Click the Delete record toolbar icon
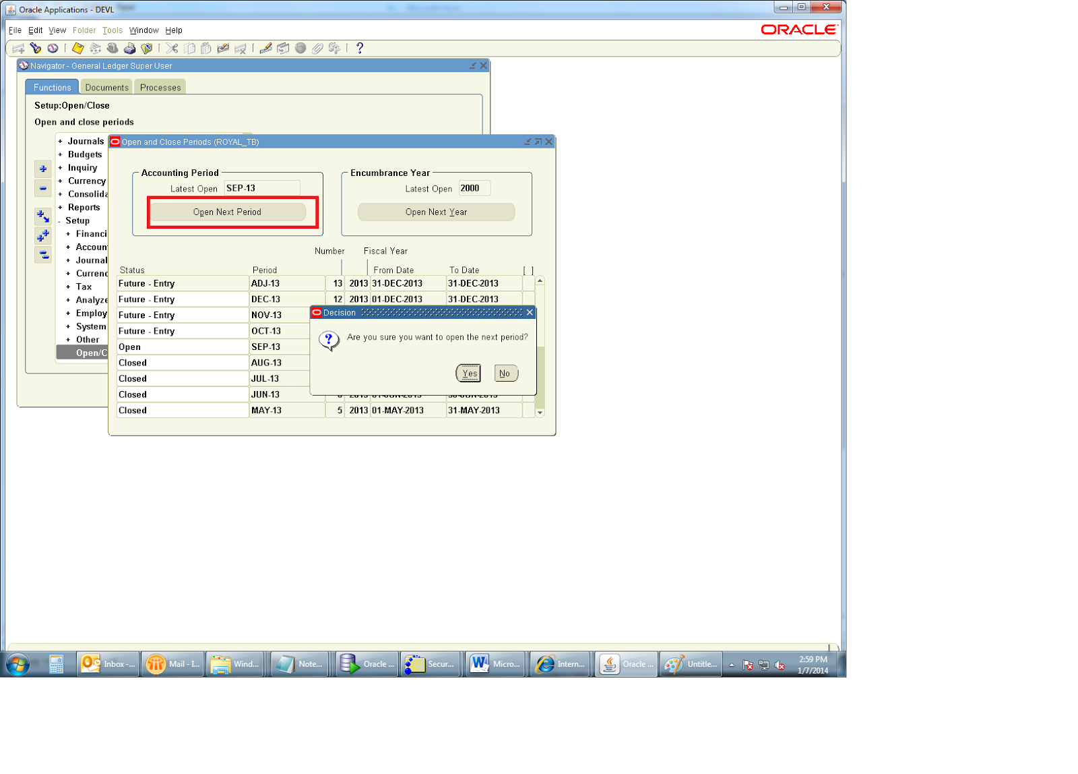1078x774 pixels. click(x=241, y=49)
